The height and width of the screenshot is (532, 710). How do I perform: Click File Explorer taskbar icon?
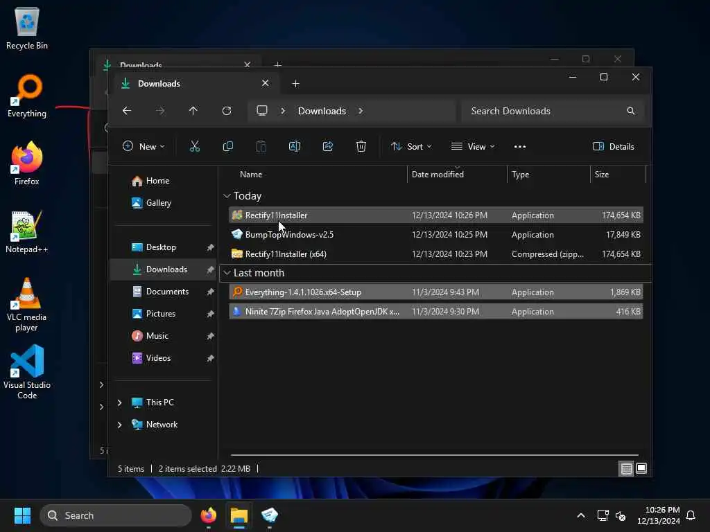click(239, 515)
